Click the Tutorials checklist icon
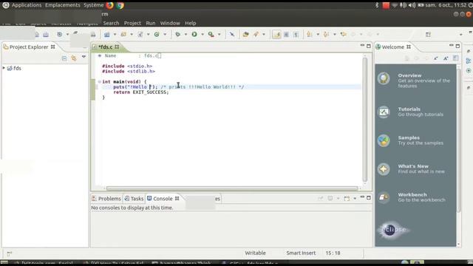The width and height of the screenshot is (473, 266). pos(384,112)
